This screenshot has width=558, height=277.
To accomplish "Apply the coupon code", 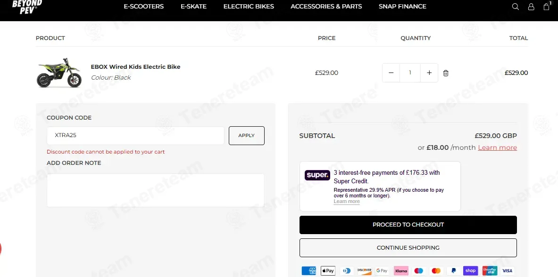I will coord(247,136).
